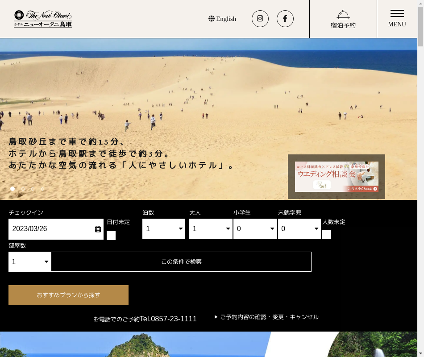Open the hamburger MENU
This screenshot has width=424, height=357.
click(x=397, y=19)
